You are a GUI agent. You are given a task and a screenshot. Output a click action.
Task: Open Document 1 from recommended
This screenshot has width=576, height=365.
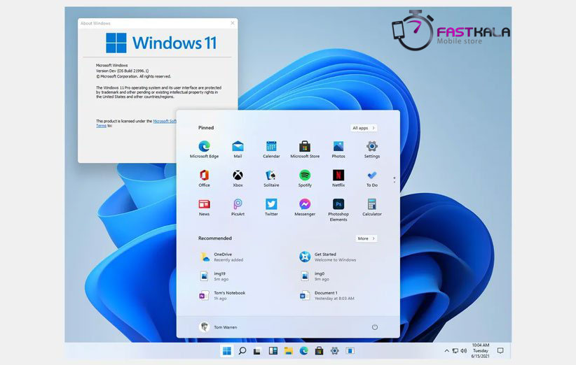click(x=327, y=295)
